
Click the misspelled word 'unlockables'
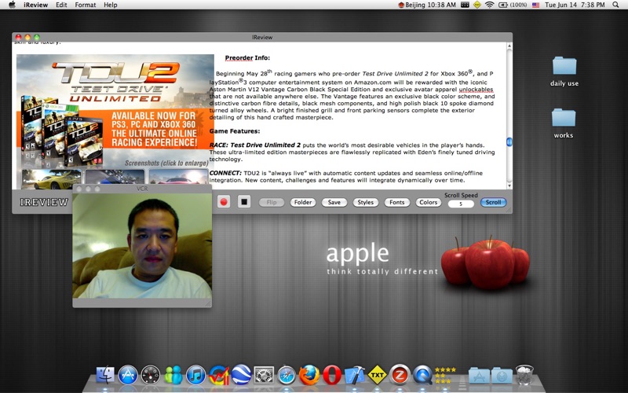[x=476, y=90]
